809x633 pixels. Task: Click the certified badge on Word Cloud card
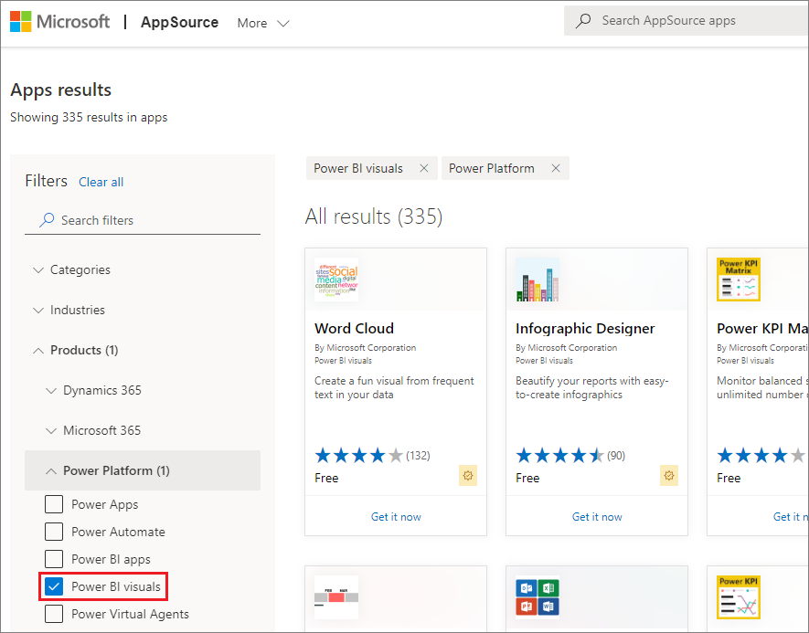468,475
